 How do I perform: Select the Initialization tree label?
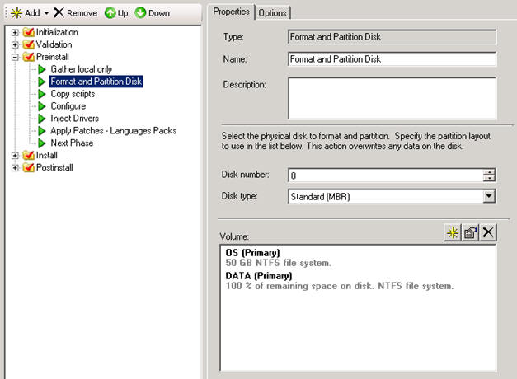tap(57, 32)
